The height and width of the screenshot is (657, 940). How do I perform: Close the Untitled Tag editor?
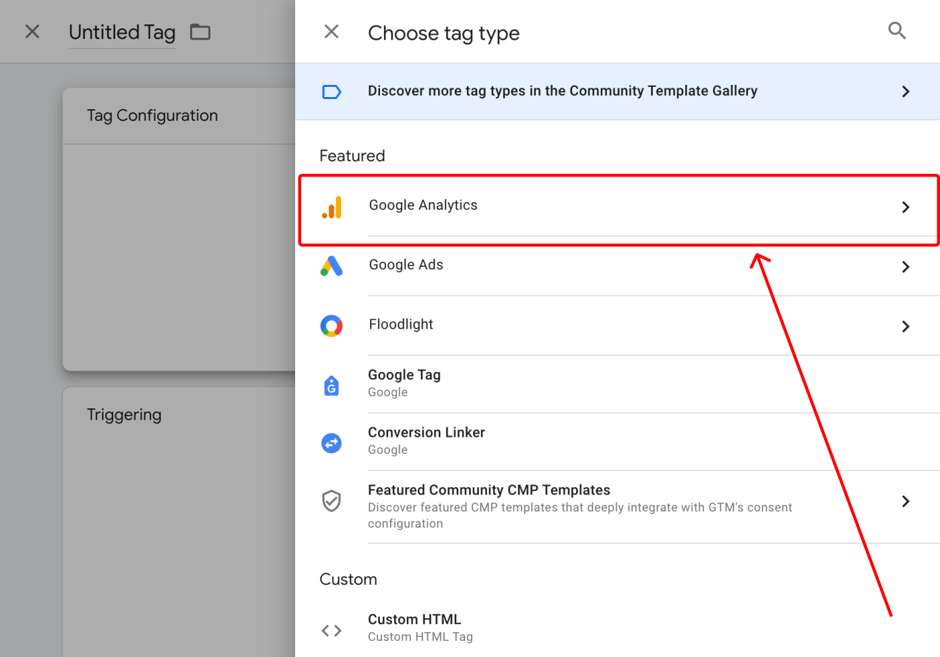(32, 32)
